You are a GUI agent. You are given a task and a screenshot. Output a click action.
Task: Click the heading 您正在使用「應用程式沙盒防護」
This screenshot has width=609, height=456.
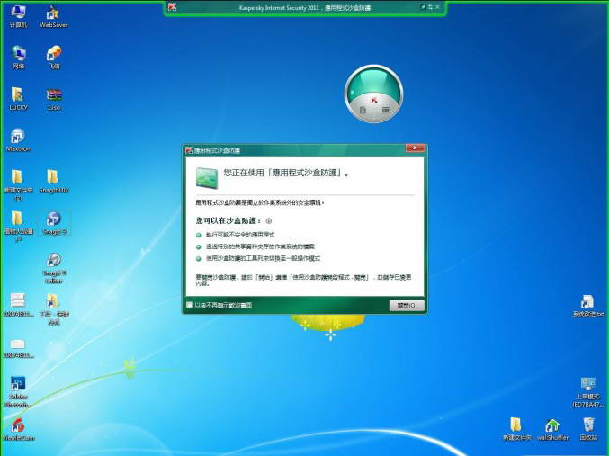tap(286, 173)
